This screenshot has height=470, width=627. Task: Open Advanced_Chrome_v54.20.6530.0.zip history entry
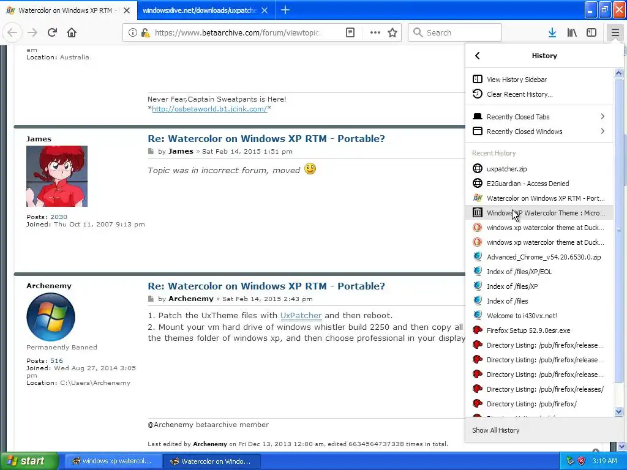[539, 257]
